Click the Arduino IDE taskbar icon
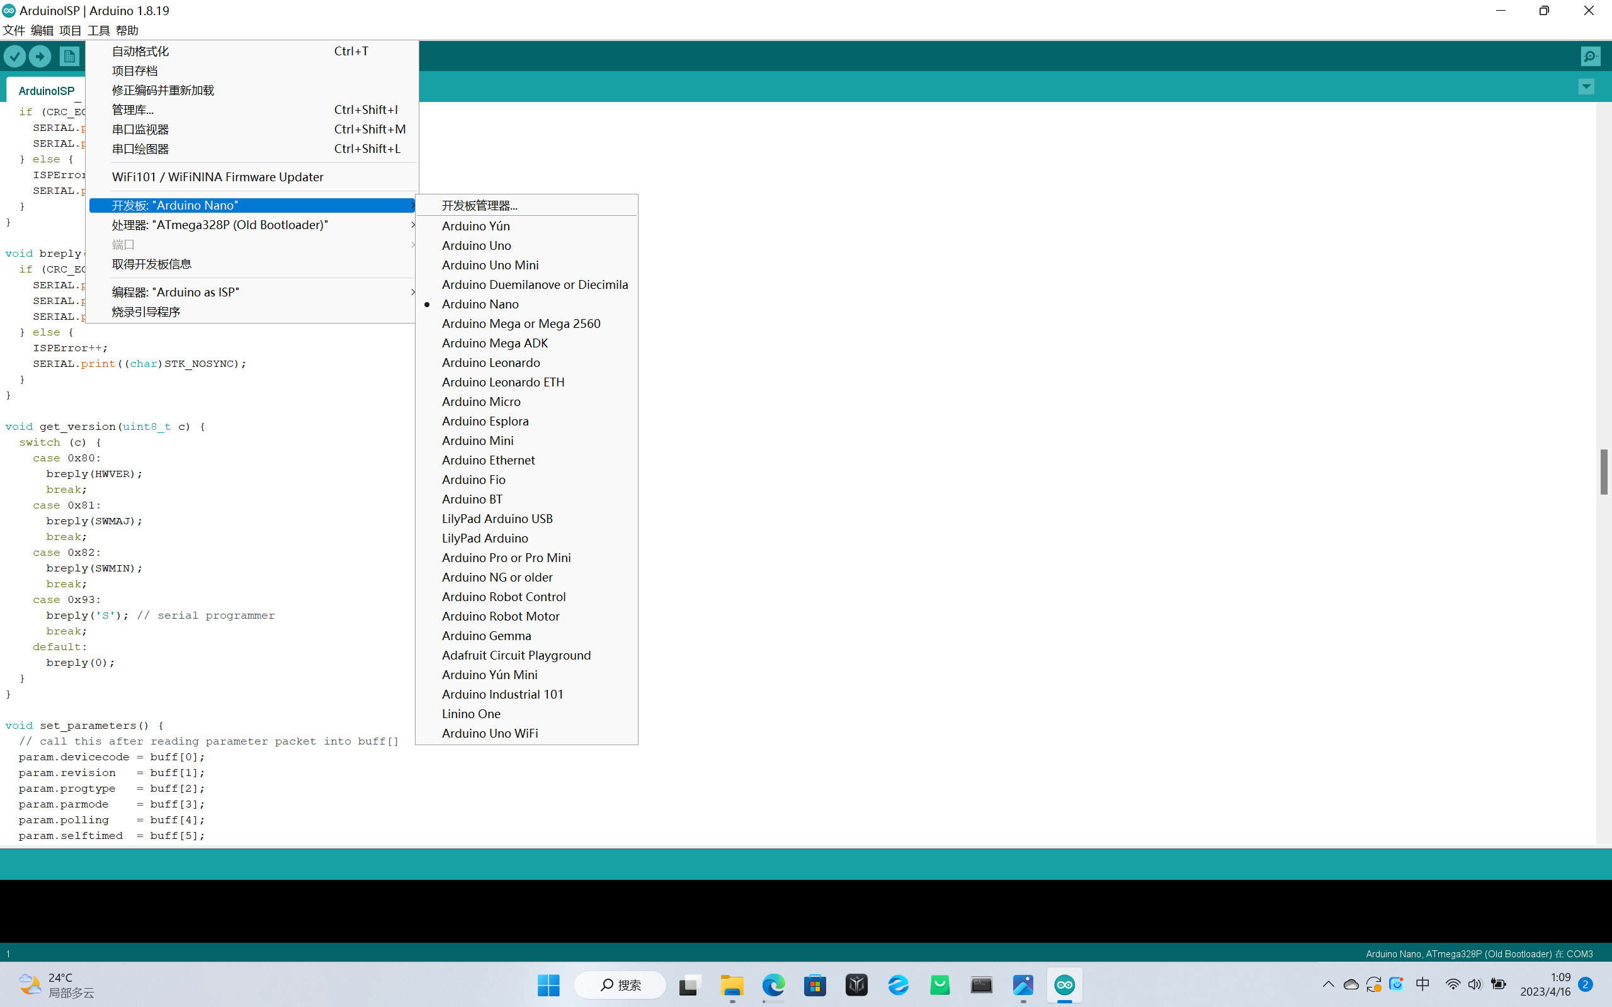 click(1064, 985)
